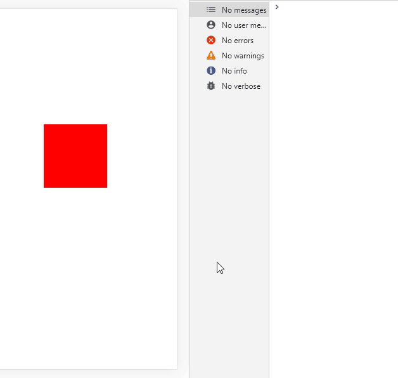
Task: Click the verbose bug icon
Action: tap(211, 86)
